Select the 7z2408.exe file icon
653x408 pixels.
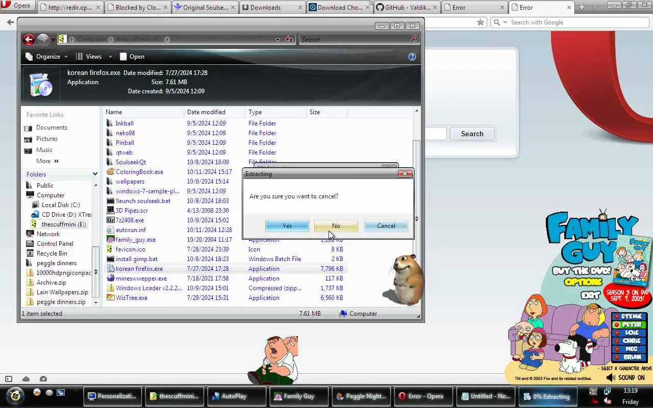pos(110,220)
